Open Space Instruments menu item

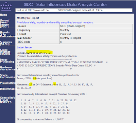point(7,76)
